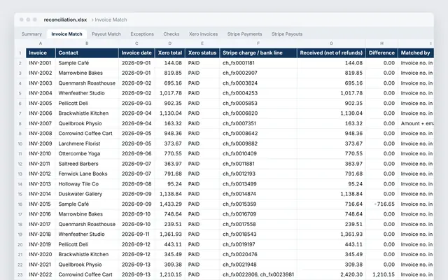Click the Matched by header cell
This screenshot has width=448, height=280.
point(416,53)
